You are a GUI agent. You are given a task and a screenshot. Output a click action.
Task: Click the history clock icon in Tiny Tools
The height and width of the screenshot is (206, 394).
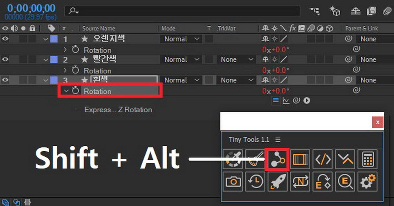255,181
